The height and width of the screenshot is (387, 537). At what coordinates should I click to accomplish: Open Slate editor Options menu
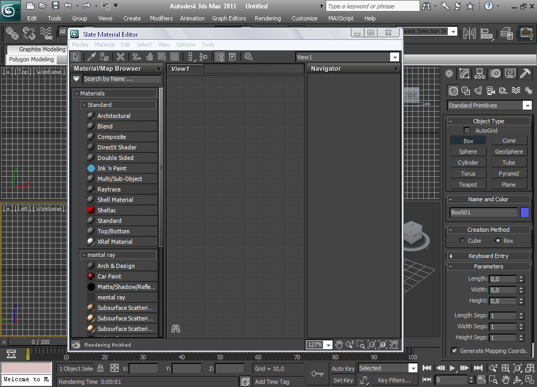click(x=185, y=45)
